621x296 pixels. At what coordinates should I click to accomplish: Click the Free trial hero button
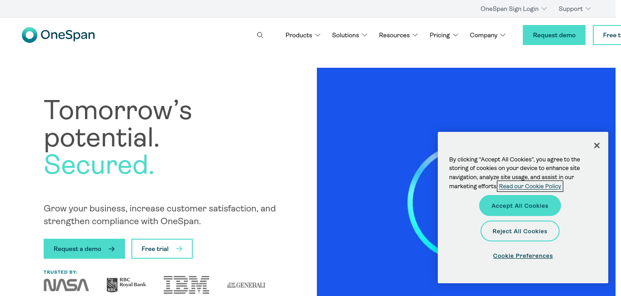pyautogui.click(x=162, y=249)
